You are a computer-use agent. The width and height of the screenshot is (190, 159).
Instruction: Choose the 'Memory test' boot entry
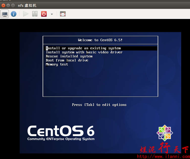coord(57,64)
